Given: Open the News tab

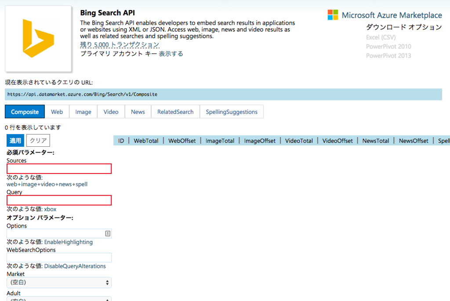Looking at the screenshot, I should 138,112.
